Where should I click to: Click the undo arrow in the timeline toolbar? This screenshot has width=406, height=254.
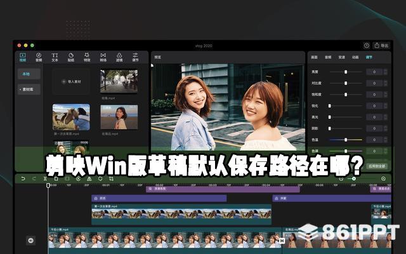23,178
